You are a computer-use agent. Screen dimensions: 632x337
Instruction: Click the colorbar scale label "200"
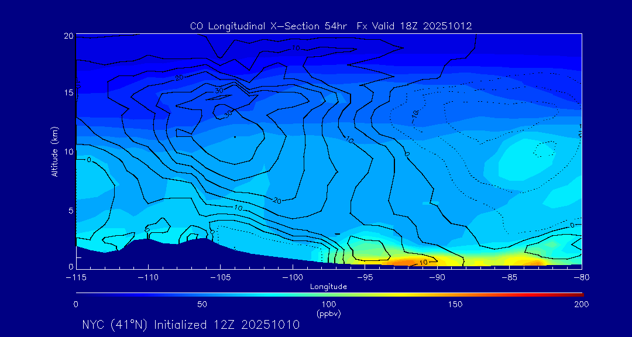[582, 304]
